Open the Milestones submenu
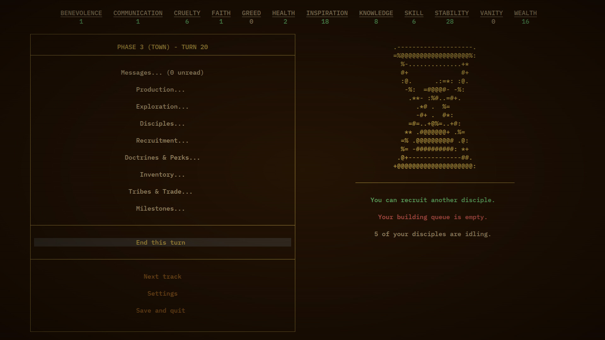Image resolution: width=605 pixels, height=340 pixels. point(160,209)
